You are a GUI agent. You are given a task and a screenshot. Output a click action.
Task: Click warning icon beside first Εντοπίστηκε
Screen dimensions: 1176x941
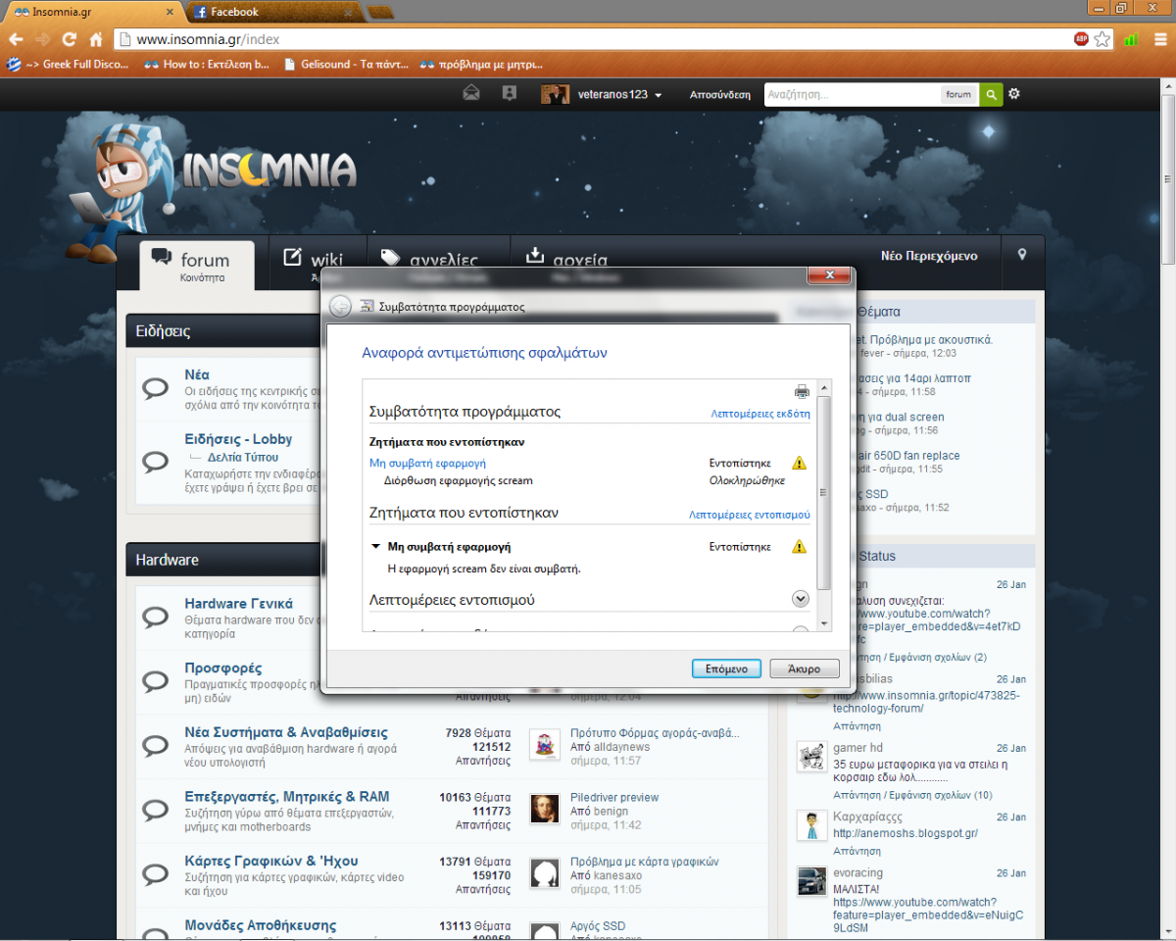[x=799, y=463]
